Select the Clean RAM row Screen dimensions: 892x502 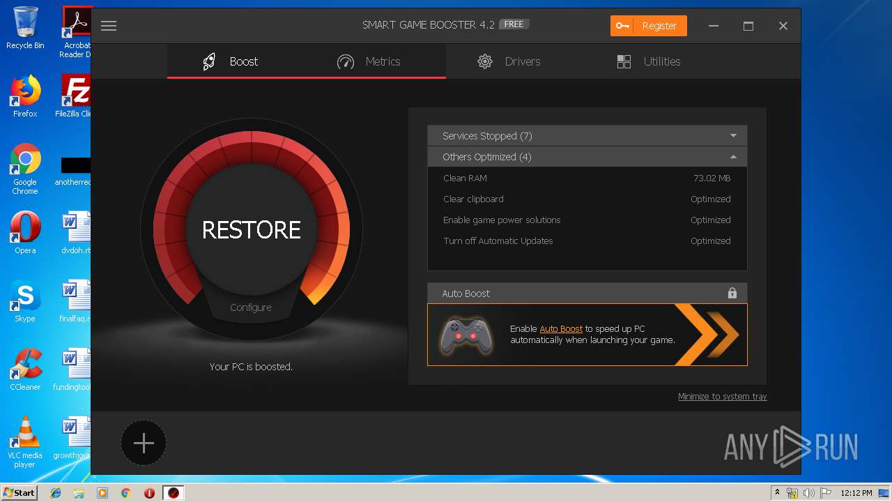point(587,178)
